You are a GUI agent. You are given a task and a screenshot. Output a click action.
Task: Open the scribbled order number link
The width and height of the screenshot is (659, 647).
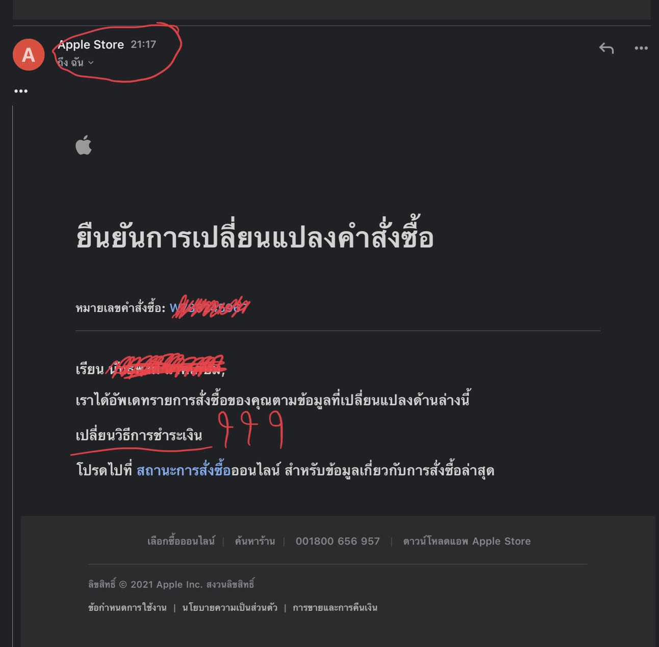(209, 308)
